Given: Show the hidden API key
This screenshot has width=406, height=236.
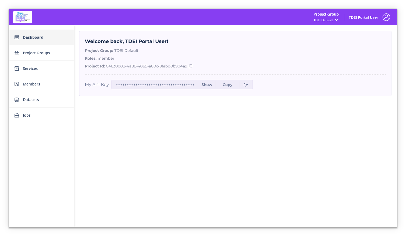Looking at the screenshot, I should pos(206,84).
